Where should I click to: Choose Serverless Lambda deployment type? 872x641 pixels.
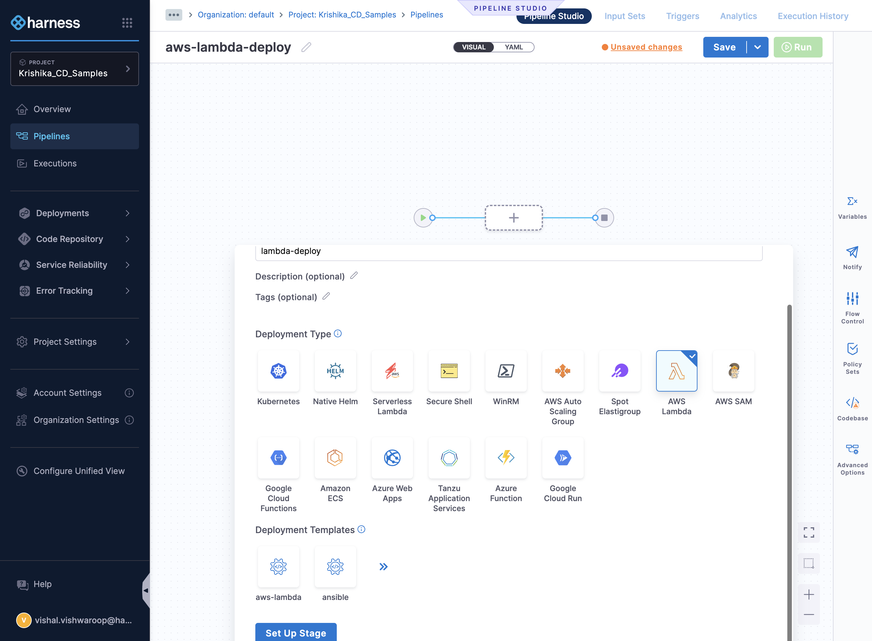tap(392, 371)
